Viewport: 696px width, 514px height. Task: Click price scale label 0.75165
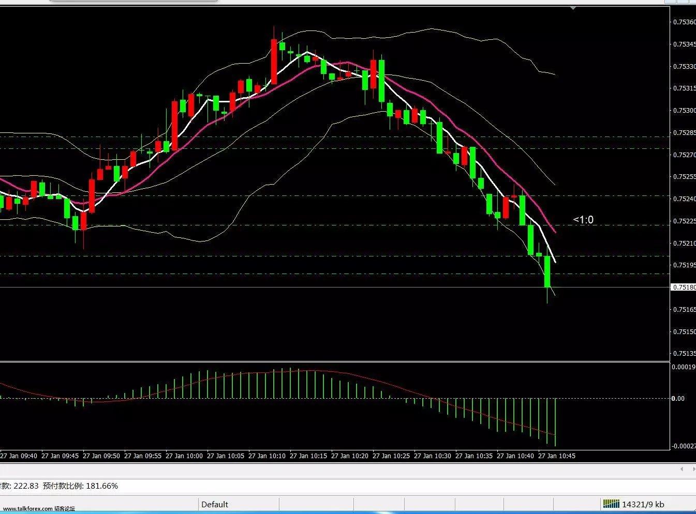[684, 310]
